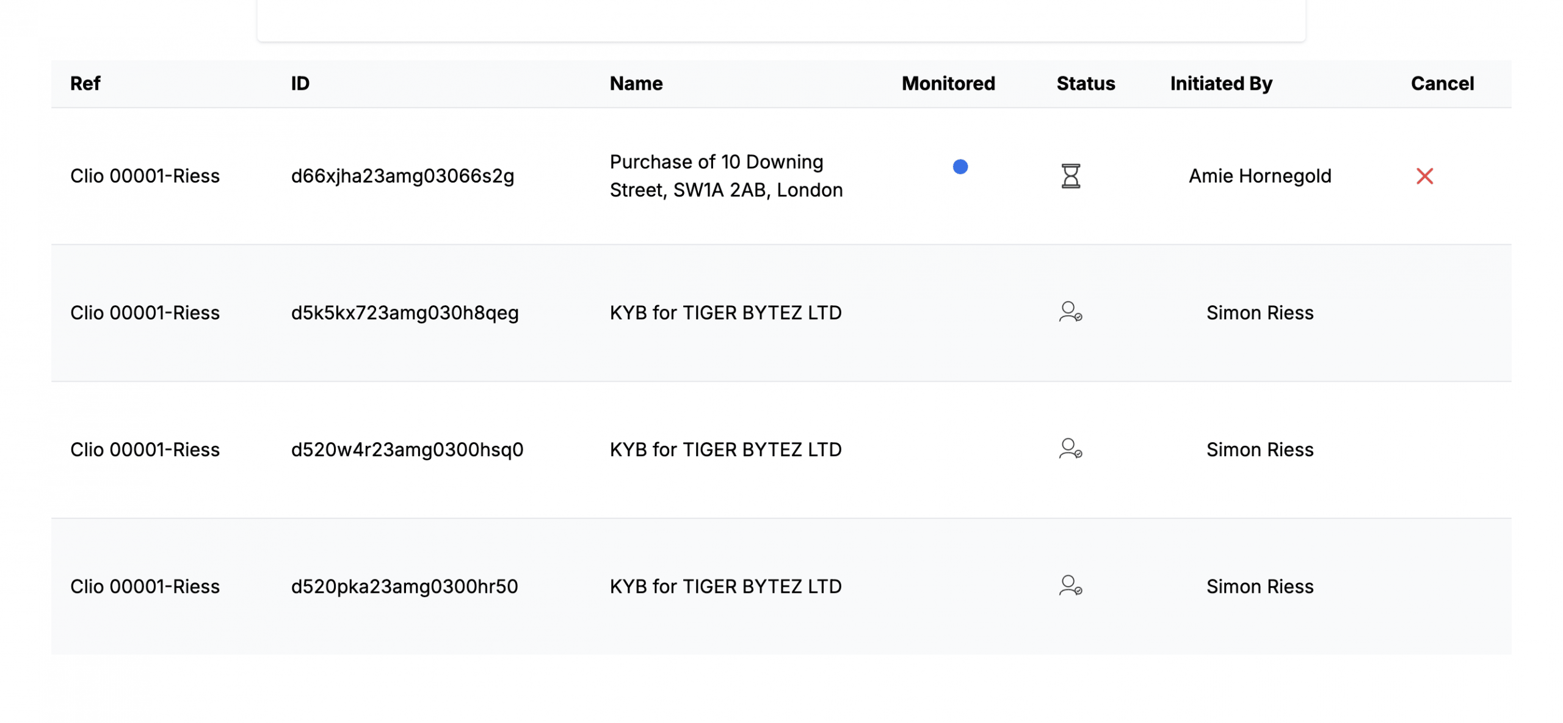Click verified user icon for d520pka23amg0300hr50
1563x723 pixels.
click(1070, 586)
